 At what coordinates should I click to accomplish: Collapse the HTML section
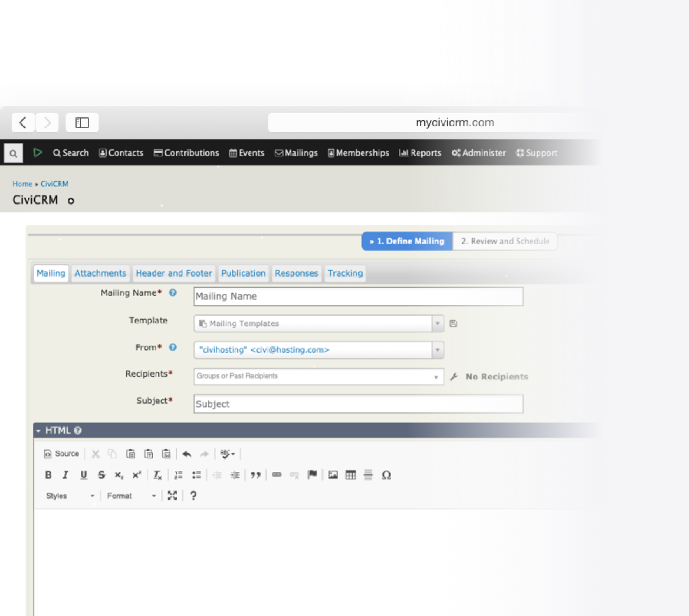[x=38, y=430]
